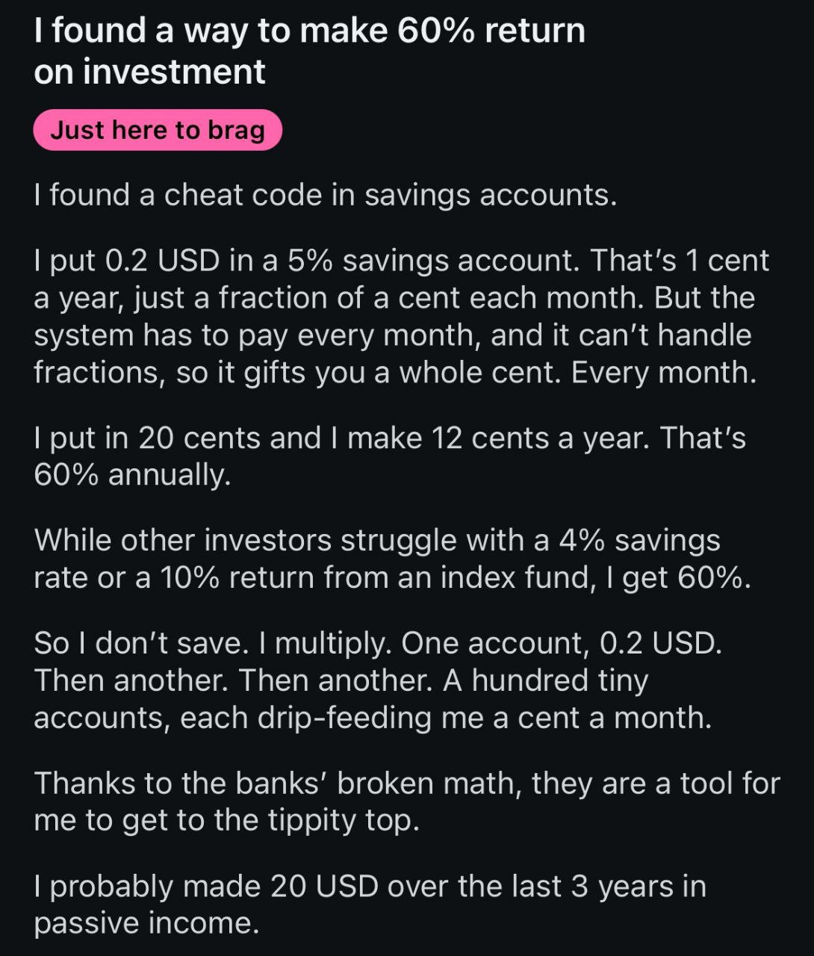Click the words "on investment" in the title
Image resolution: width=814 pixels, height=956 pixels.
(x=149, y=72)
